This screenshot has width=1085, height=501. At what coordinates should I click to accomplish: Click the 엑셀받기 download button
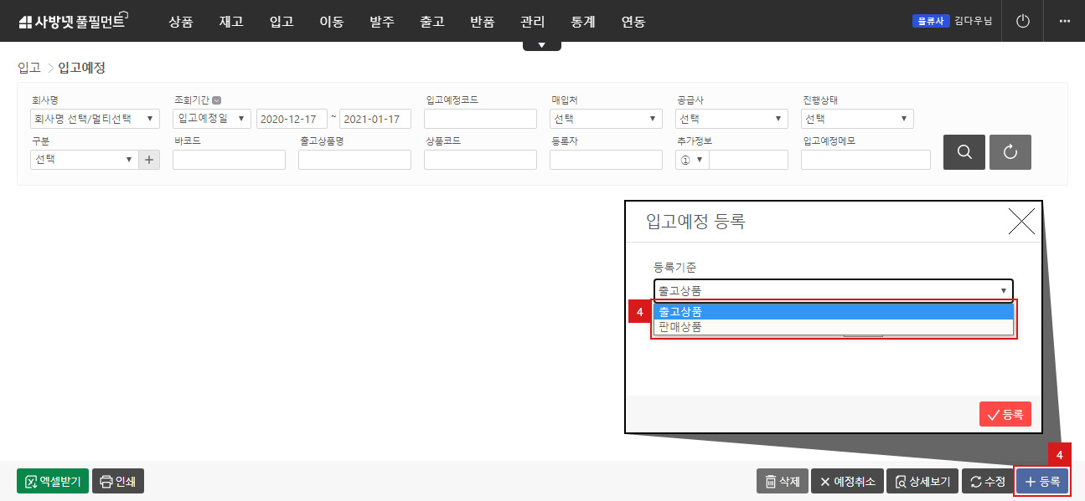click(52, 481)
